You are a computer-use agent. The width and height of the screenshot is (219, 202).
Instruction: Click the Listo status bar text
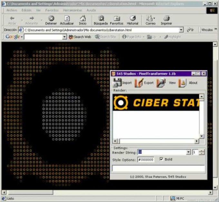[11, 198]
